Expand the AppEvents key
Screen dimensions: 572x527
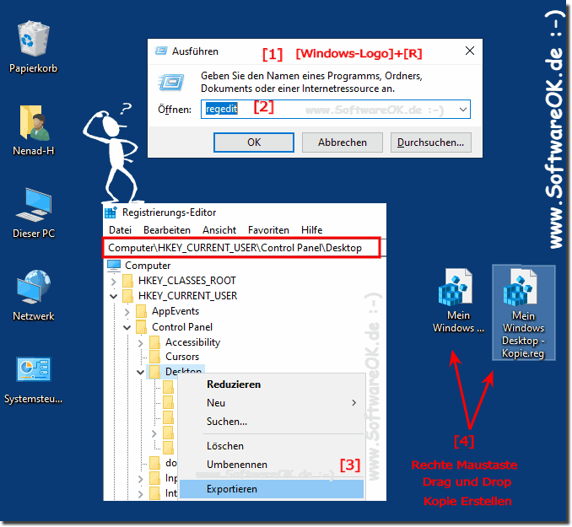[127, 312]
